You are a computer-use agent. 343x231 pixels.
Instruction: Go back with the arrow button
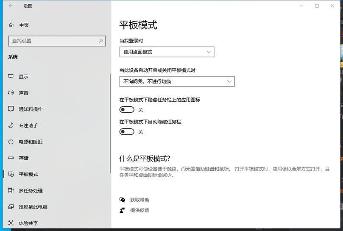tap(11, 6)
